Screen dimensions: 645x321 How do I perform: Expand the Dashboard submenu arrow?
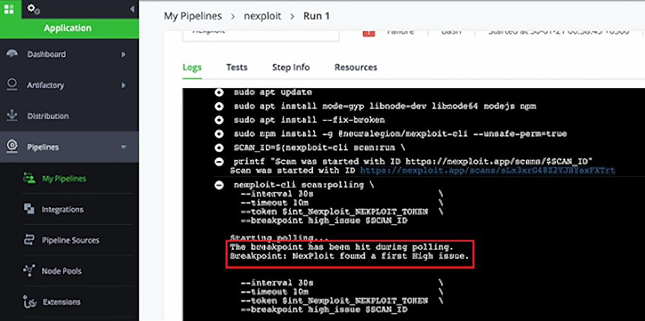(x=123, y=54)
